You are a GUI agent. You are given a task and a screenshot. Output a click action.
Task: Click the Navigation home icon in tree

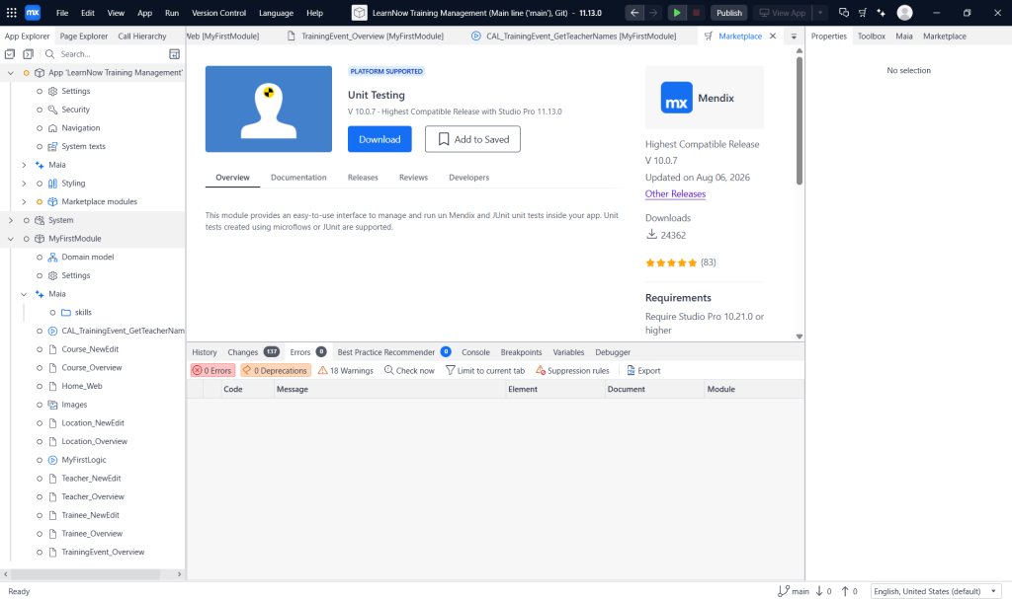pyautogui.click(x=53, y=128)
